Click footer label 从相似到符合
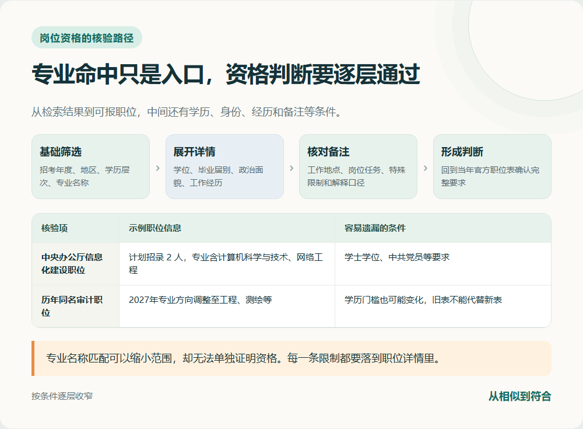The width and height of the screenshot is (583, 429). [520, 396]
